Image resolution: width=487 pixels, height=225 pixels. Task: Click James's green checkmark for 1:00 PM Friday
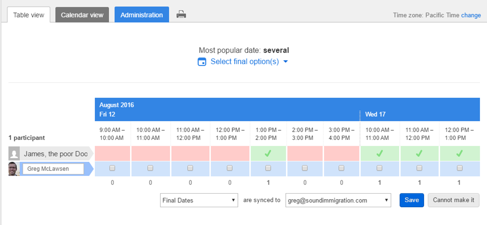tap(268, 153)
